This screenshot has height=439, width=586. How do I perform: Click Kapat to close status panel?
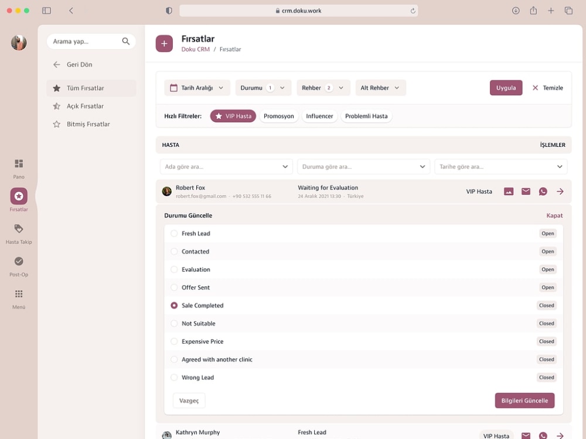554,215
